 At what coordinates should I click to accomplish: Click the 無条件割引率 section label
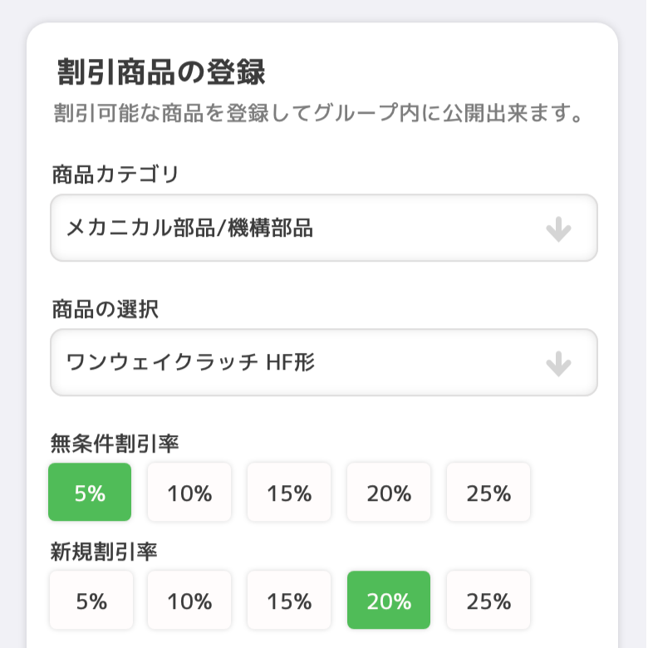point(115,444)
